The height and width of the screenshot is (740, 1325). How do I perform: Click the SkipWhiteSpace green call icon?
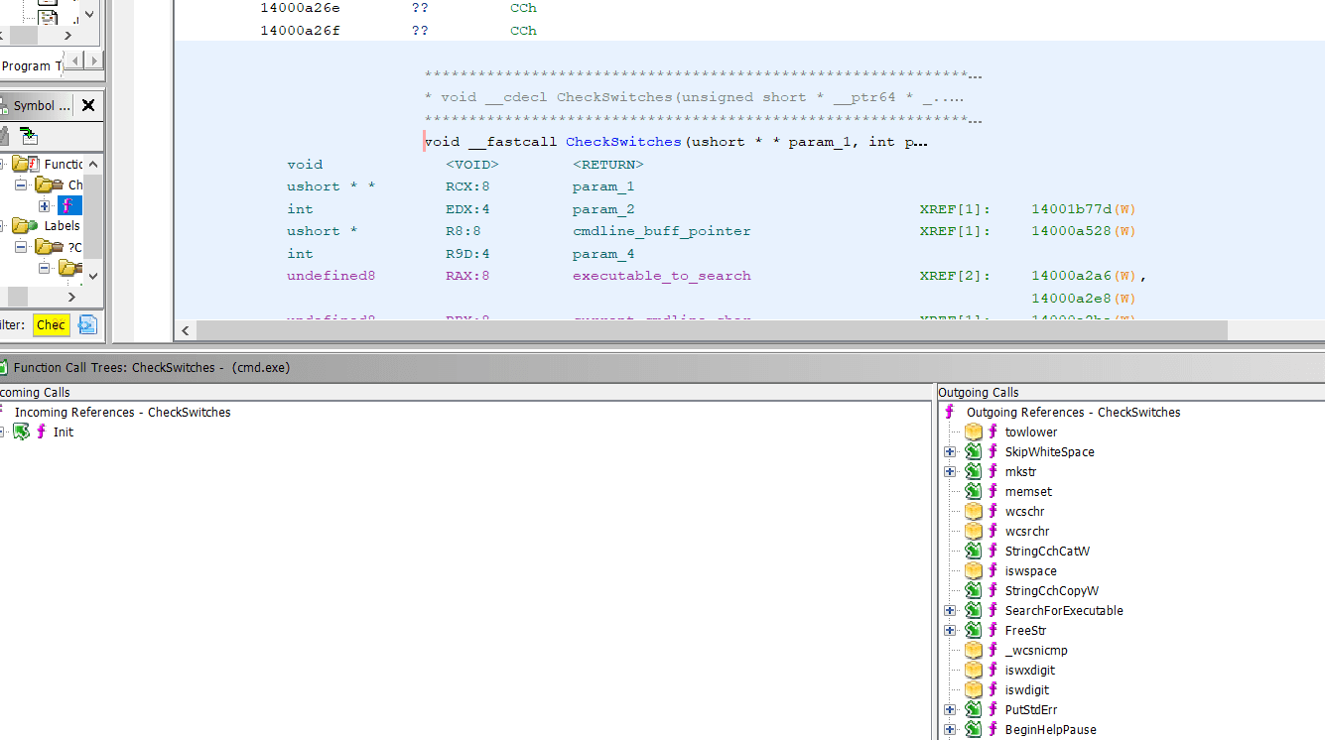click(x=974, y=452)
